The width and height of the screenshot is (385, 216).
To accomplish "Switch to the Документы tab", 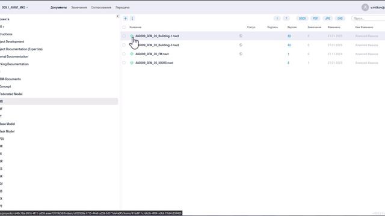I will pyautogui.click(x=58, y=8).
